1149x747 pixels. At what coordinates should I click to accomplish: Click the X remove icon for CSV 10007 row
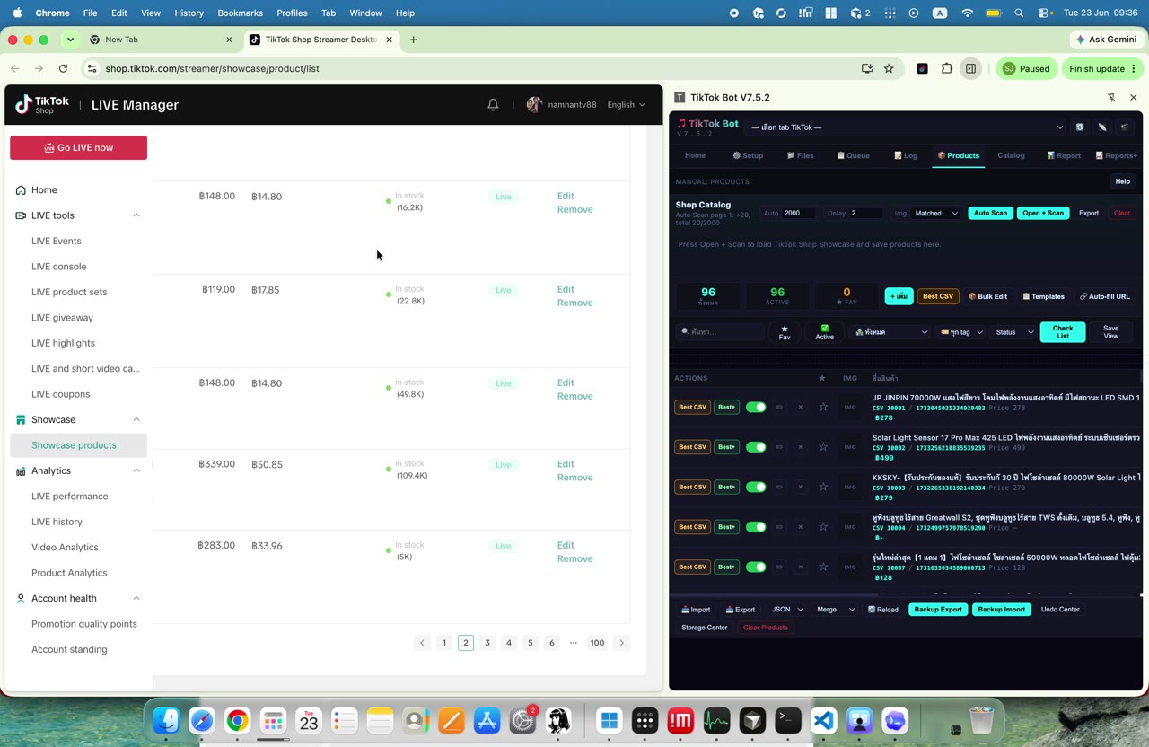pyautogui.click(x=801, y=567)
